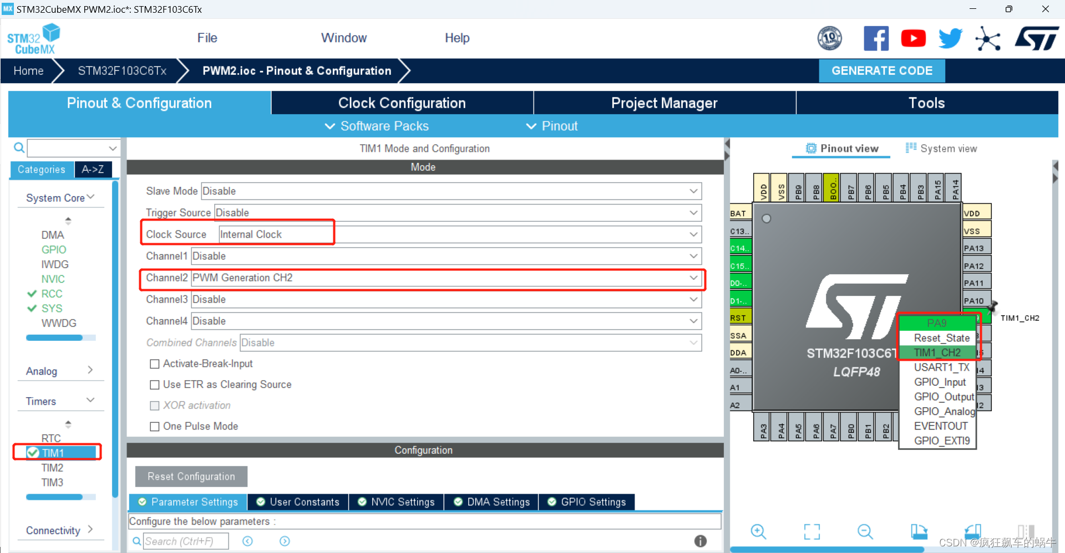This screenshot has height=553, width=1065.
Task: Open the Channel4 dropdown
Action: (x=446, y=321)
